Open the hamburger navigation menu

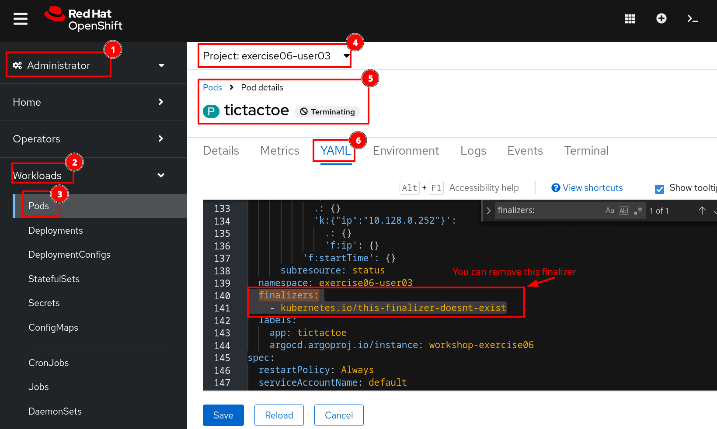pos(21,19)
